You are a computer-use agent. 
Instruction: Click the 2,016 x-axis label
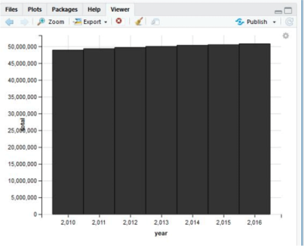[x=255, y=222]
